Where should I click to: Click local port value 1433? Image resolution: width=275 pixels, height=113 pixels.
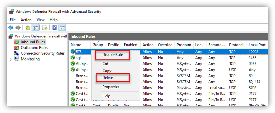(252, 58)
